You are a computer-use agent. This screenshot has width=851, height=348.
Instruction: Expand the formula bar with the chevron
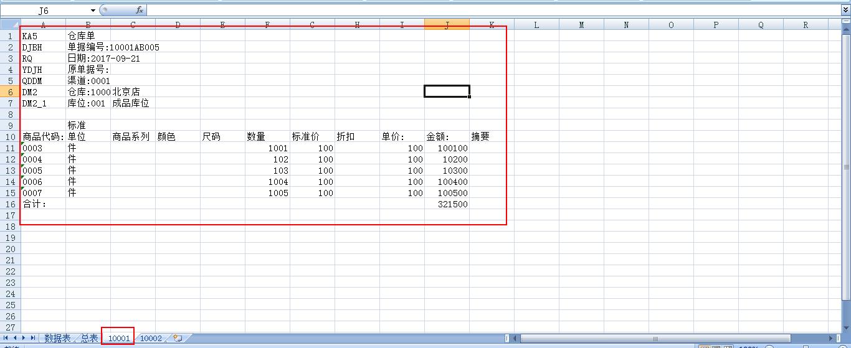[x=845, y=10]
